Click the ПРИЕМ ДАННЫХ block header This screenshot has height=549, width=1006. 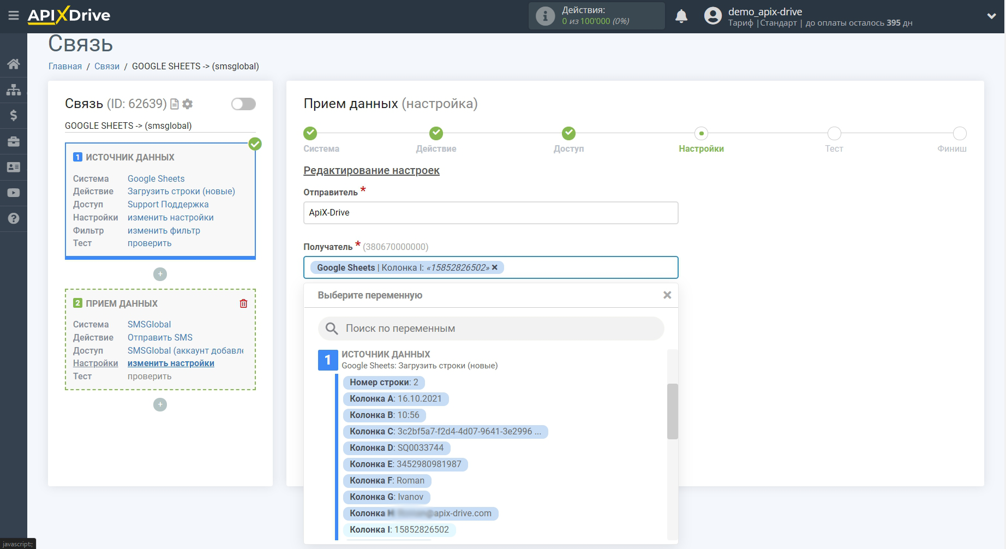pos(122,303)
